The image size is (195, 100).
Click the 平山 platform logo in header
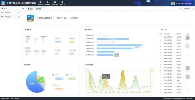coord(3,3)
